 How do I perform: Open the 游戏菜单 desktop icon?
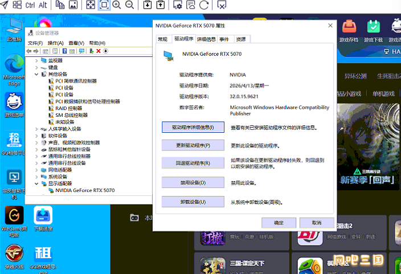tap(14, 105)
